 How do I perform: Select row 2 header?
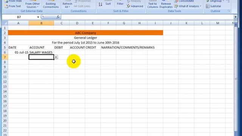[x=5, y=33]
